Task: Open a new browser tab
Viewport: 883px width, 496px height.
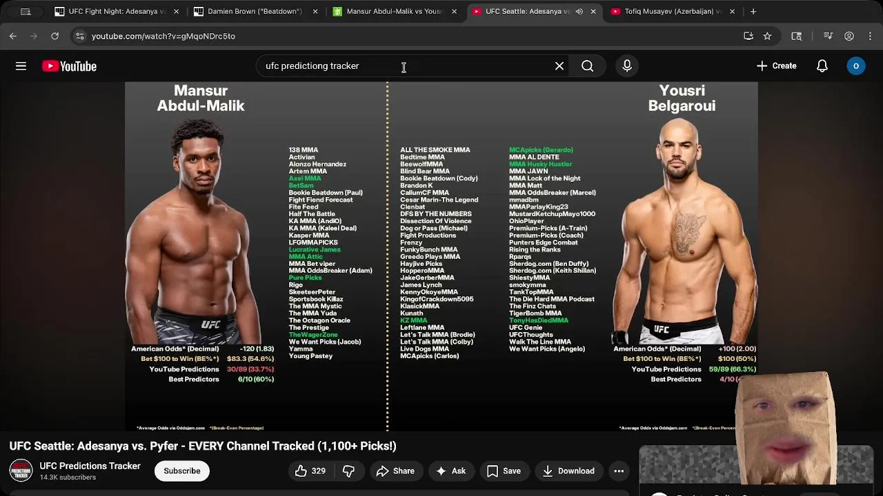Action: tap(753, 12)
